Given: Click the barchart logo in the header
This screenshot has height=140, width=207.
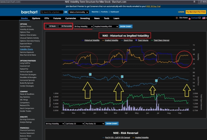Looking at the screenshot, I should pos(29,12).
